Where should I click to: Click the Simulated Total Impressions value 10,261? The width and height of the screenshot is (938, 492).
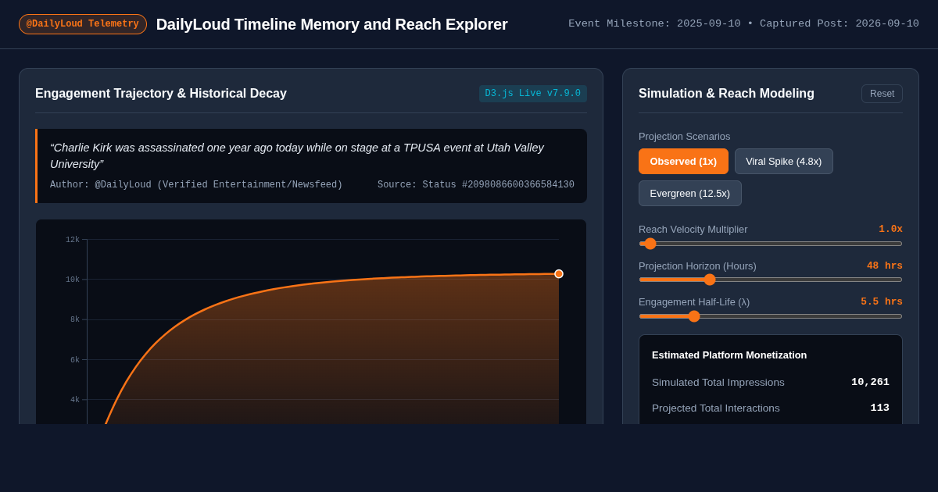click(870, 382)
